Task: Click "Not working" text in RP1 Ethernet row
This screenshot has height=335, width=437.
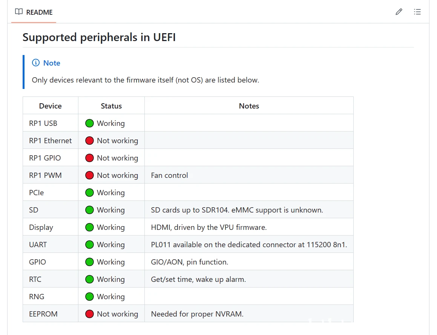Action: tap(117, 141)
